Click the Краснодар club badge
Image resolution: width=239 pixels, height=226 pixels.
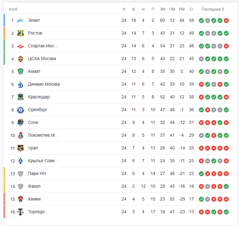[x=21, y=97]
